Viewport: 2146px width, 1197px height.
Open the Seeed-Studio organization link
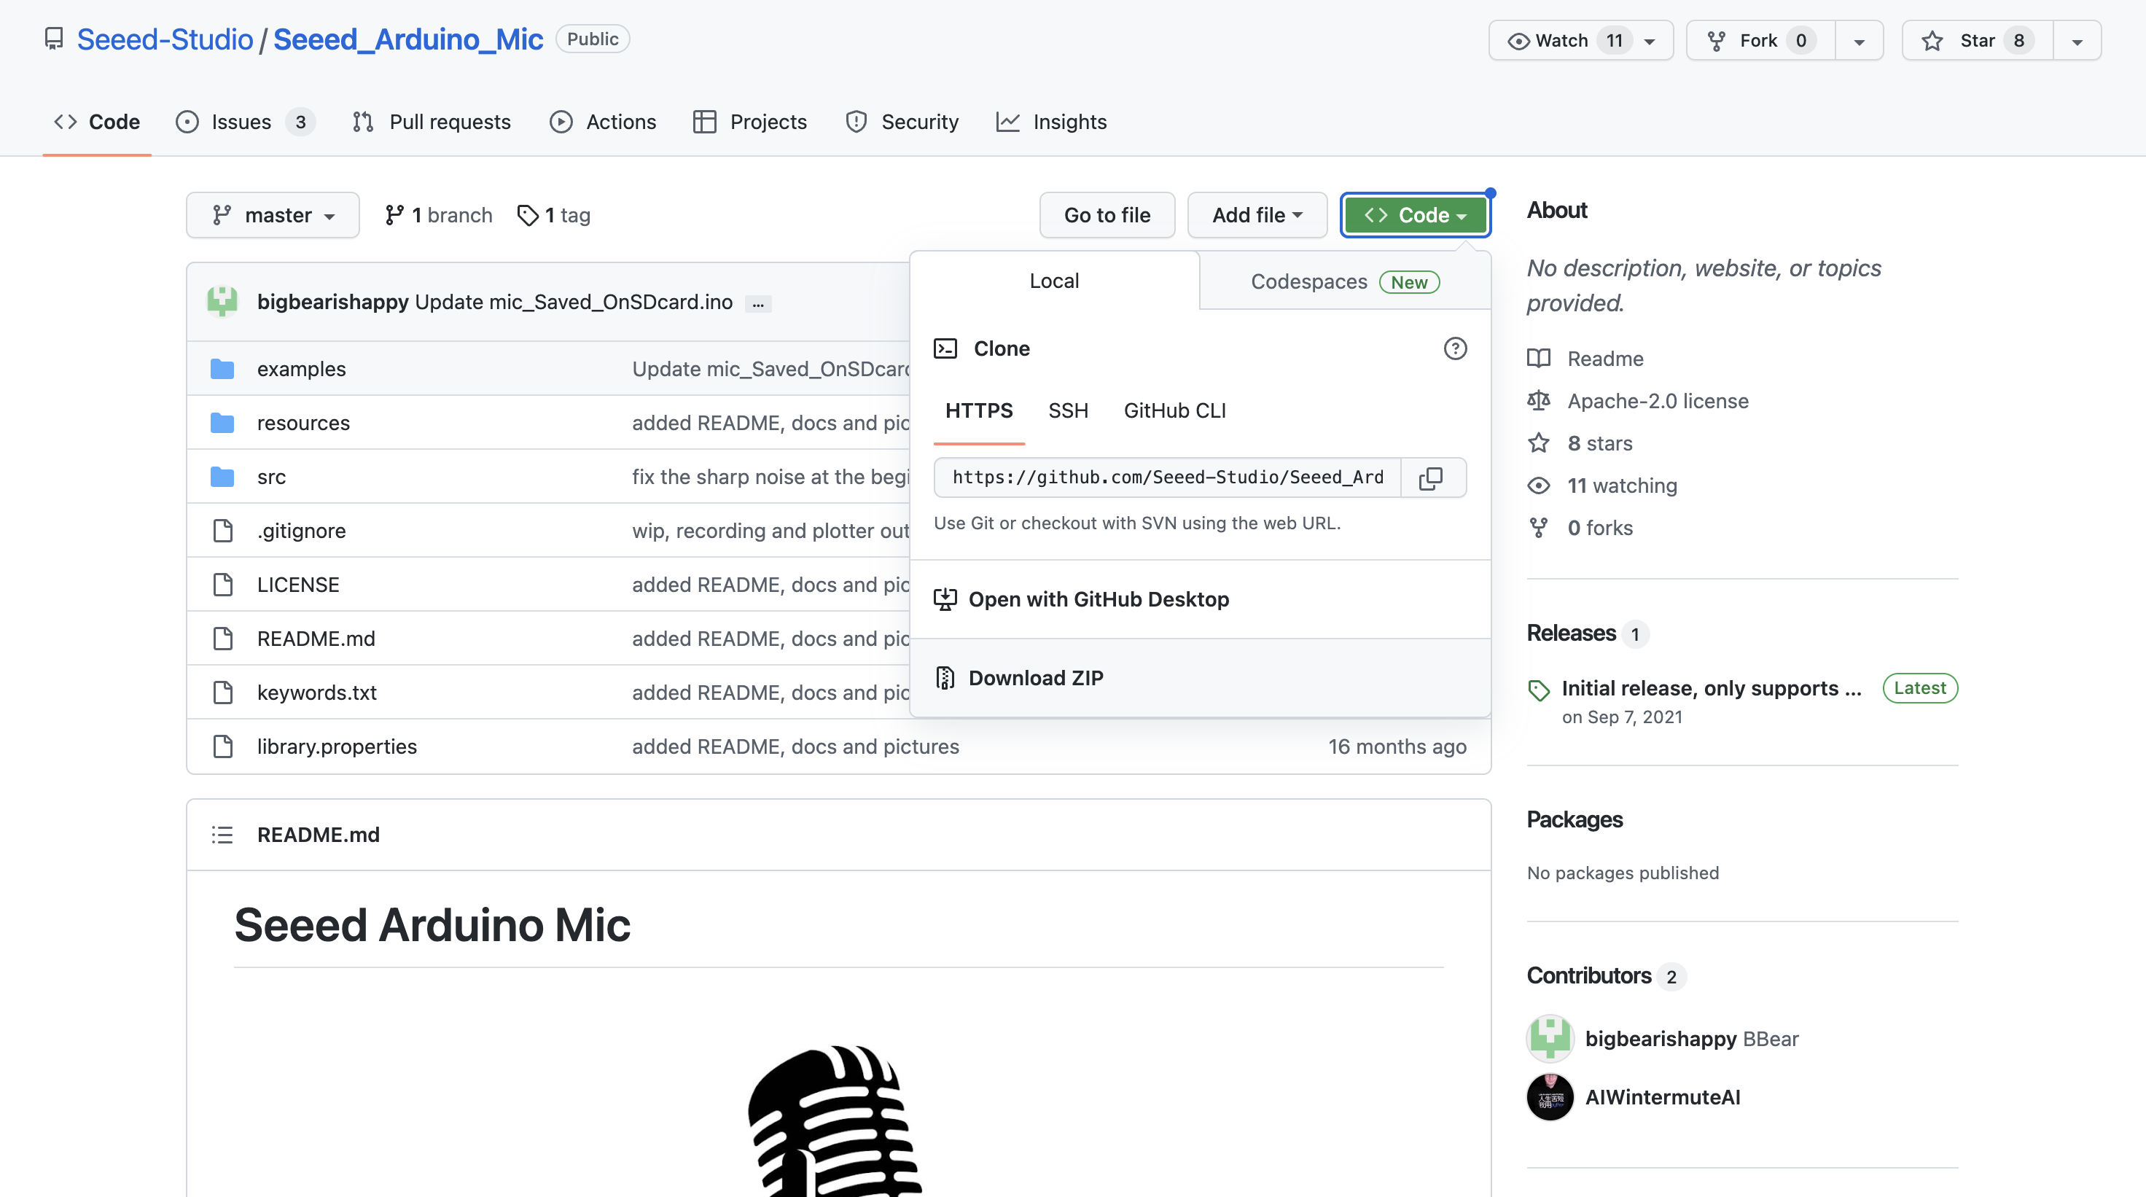point(165,39)
